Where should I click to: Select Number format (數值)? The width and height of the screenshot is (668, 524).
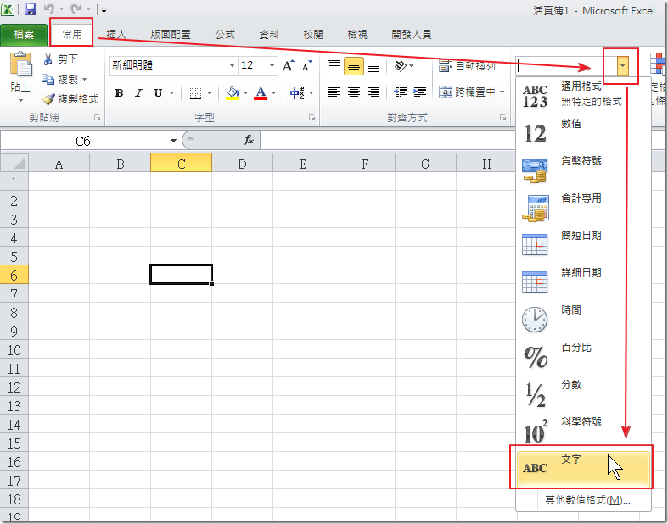tap(583, 132)
